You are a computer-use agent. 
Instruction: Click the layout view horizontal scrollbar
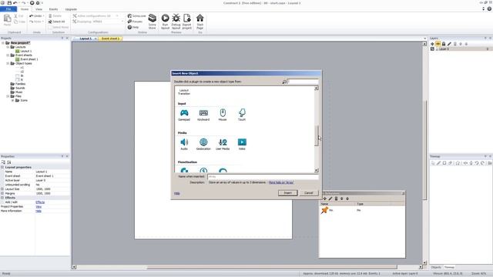point(272,267)
